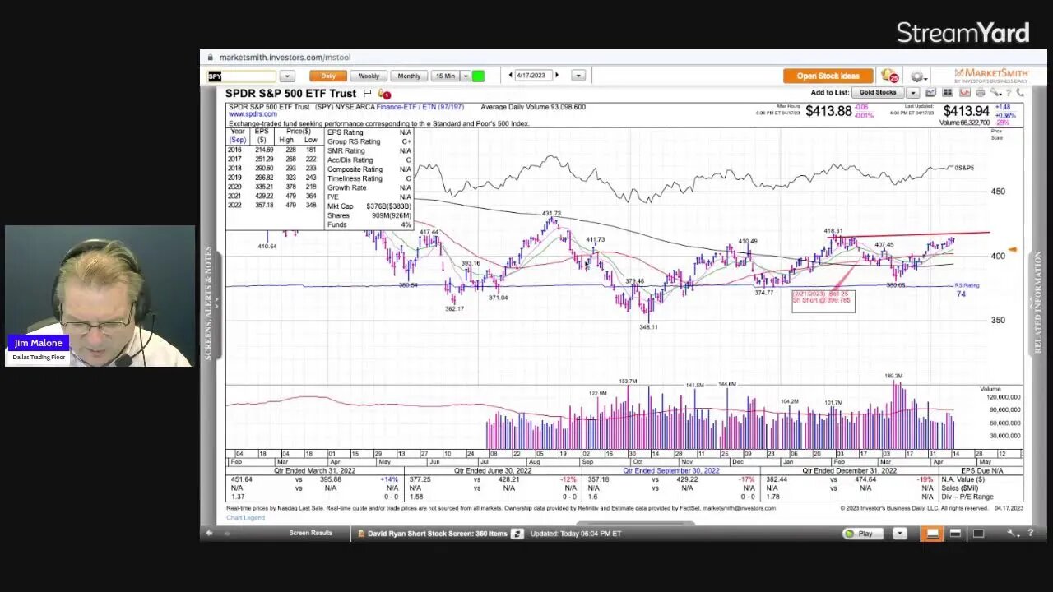
Task: Flag the SPDR S&P 500 ETF Trust chart
Action: click(367, 94)
